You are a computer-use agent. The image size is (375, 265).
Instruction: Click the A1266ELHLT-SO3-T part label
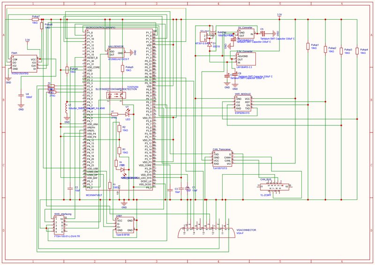[x=119, y=59]
